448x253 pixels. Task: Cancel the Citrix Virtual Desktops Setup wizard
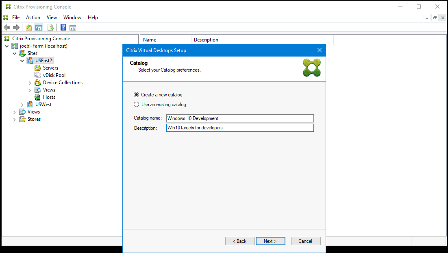pyautogui.click(x=306, y=241)
